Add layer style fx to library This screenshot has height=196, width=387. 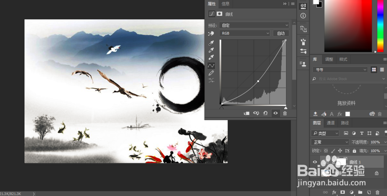340,114
